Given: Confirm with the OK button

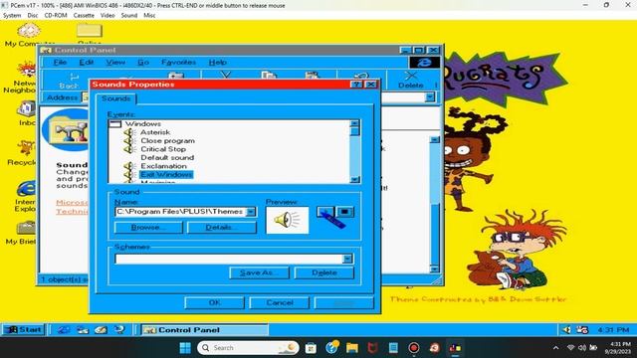Looking at the screenshot, I should coord(215,302).
